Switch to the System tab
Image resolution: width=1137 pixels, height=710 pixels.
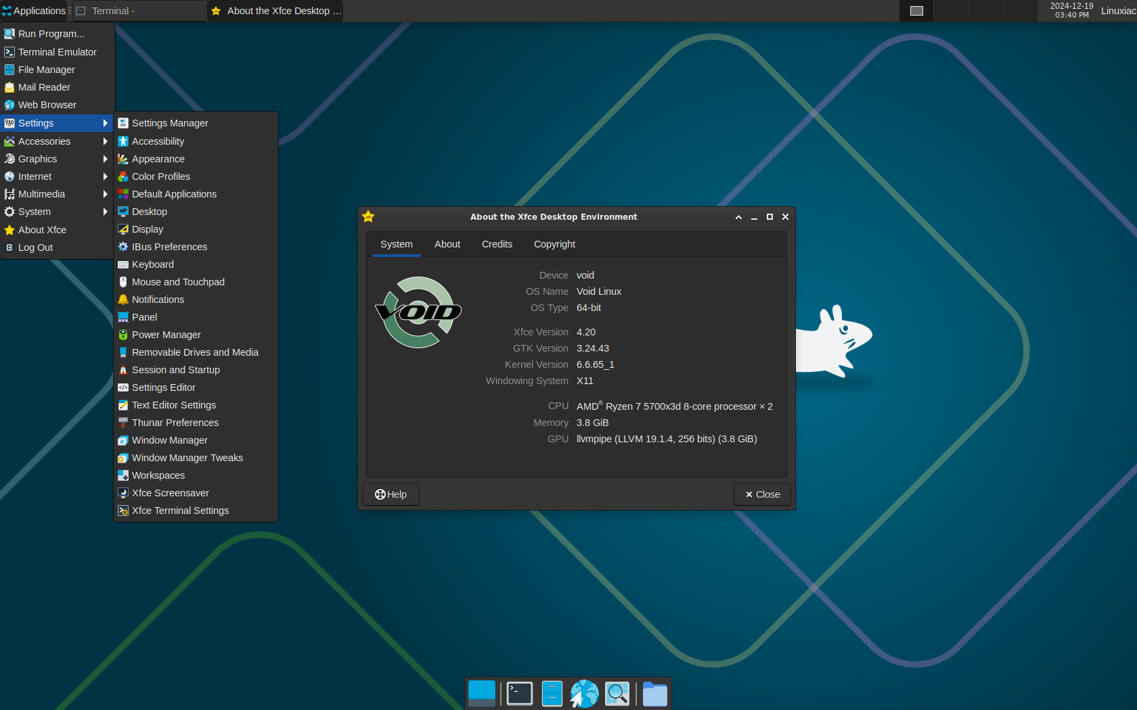397,244
